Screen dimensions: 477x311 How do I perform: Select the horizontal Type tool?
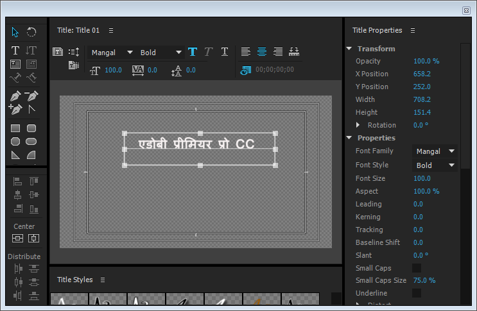tap(15, 50)
